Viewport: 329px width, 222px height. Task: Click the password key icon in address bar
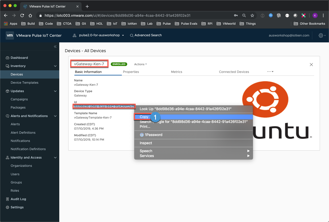pos(236,15)
